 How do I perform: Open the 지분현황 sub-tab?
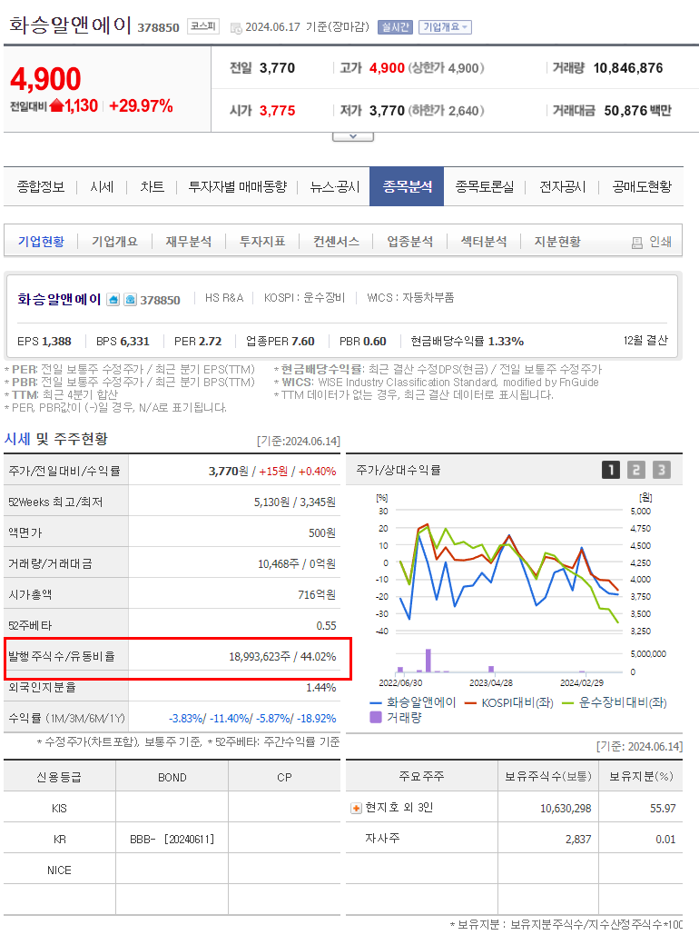(557, 242)
